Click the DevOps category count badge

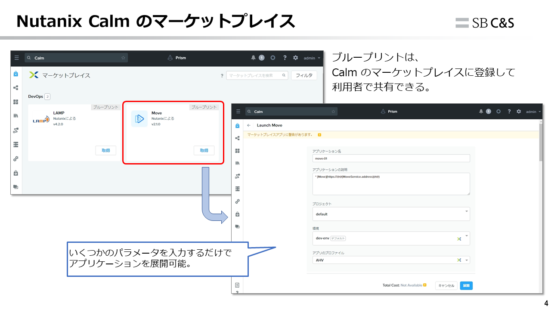click(x=47, y=96)
